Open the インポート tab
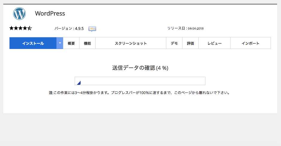The image size is (281, 146). click(x=251, y=43)
